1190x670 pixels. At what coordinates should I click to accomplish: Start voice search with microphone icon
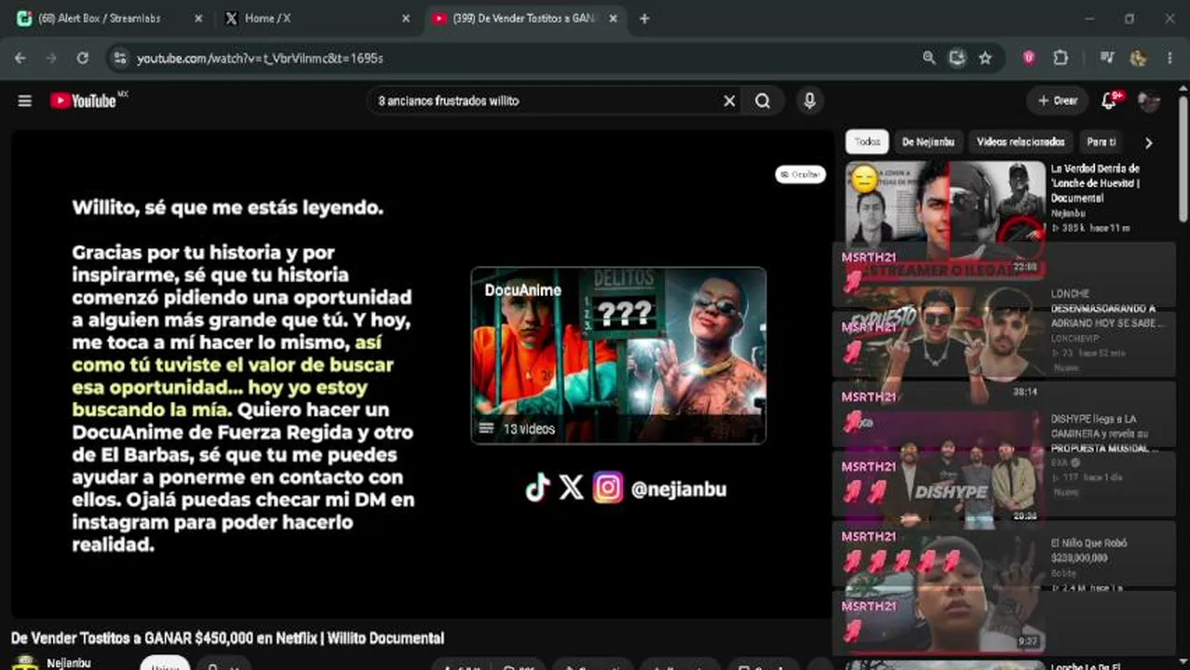click(809, 100)
